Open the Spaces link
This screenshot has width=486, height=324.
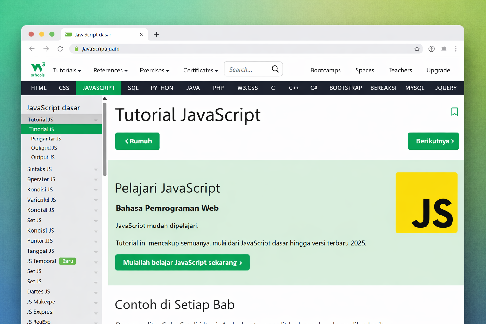coord(365,70)
